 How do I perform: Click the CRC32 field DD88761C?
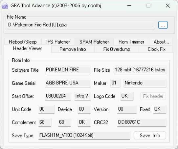(142, 122)
